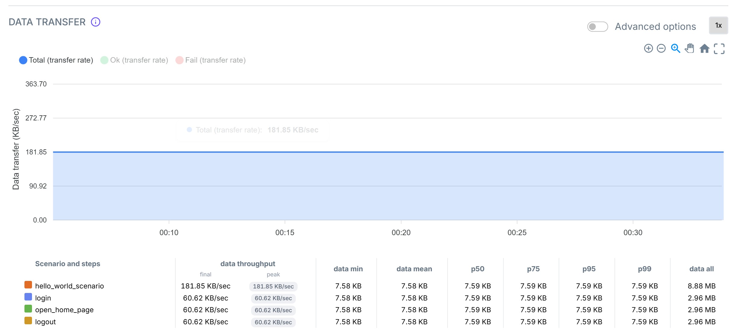Click the login blue color swatch

coord(28,297)
